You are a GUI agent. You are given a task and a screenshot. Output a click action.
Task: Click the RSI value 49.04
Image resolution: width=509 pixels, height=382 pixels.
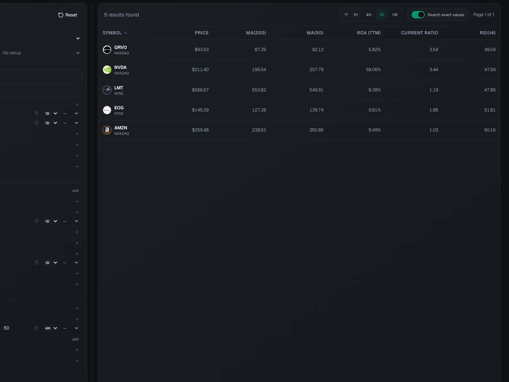490,50
